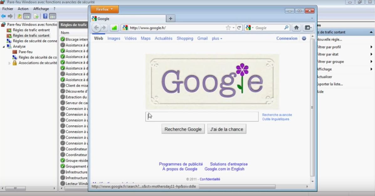Open Google options via the gear icon
The image size is (375, 196).
(304, 38)
